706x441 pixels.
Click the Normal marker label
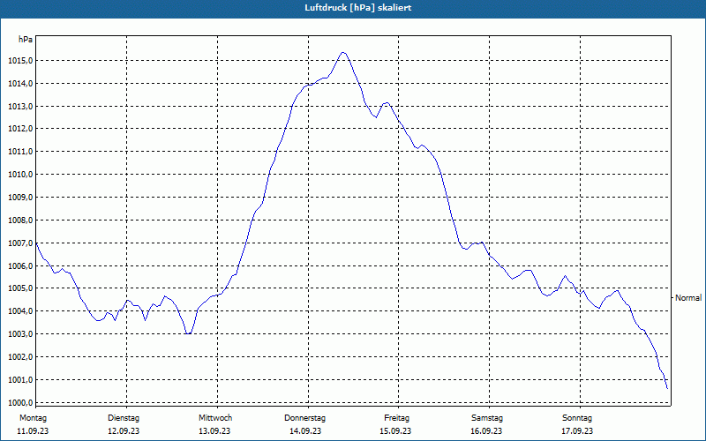(688, 298)
